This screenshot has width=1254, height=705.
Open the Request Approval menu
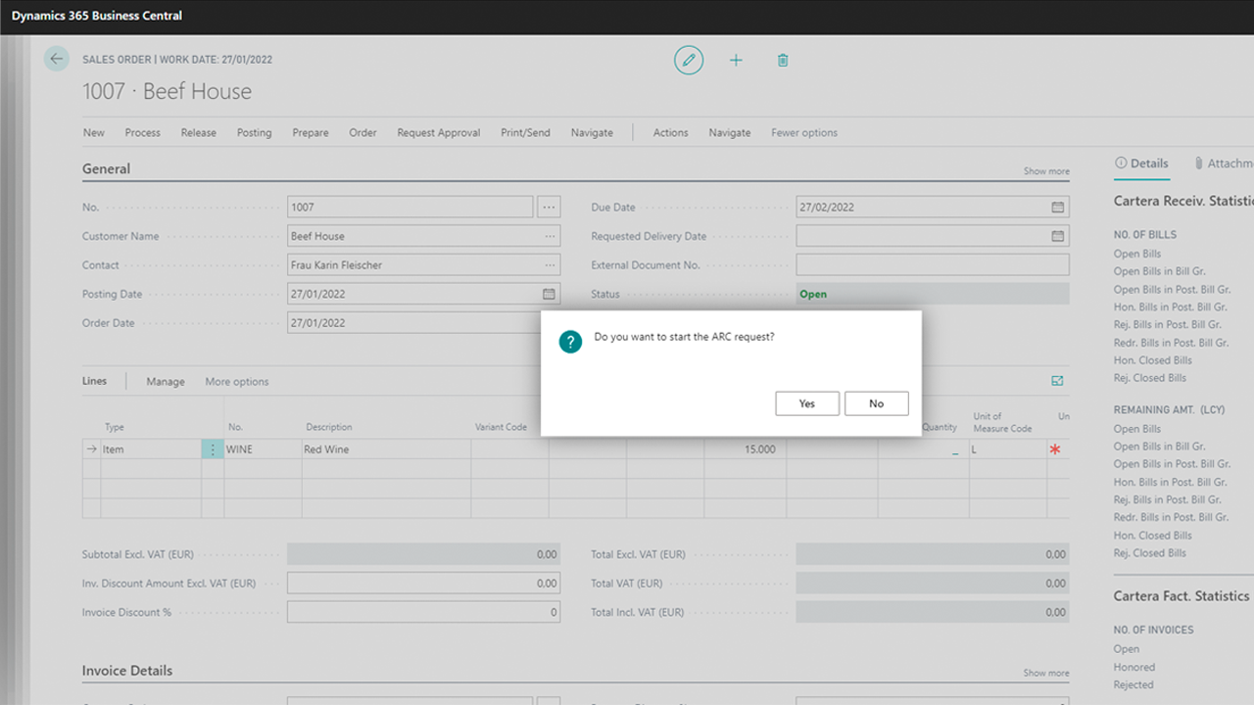(439, 132)
